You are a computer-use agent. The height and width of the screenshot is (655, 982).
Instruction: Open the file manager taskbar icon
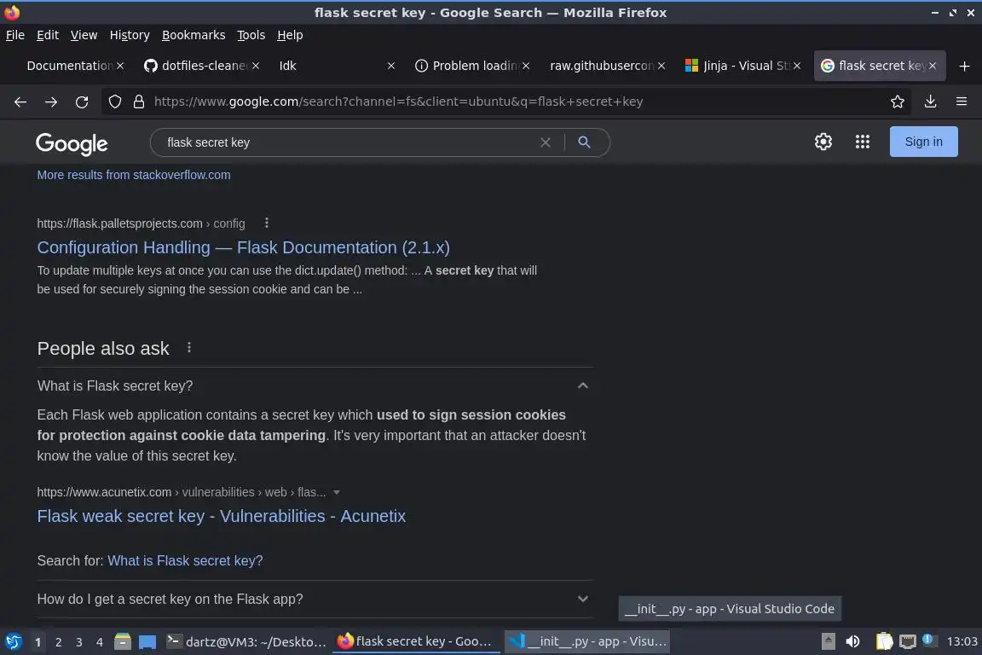(x=123, y=641)
